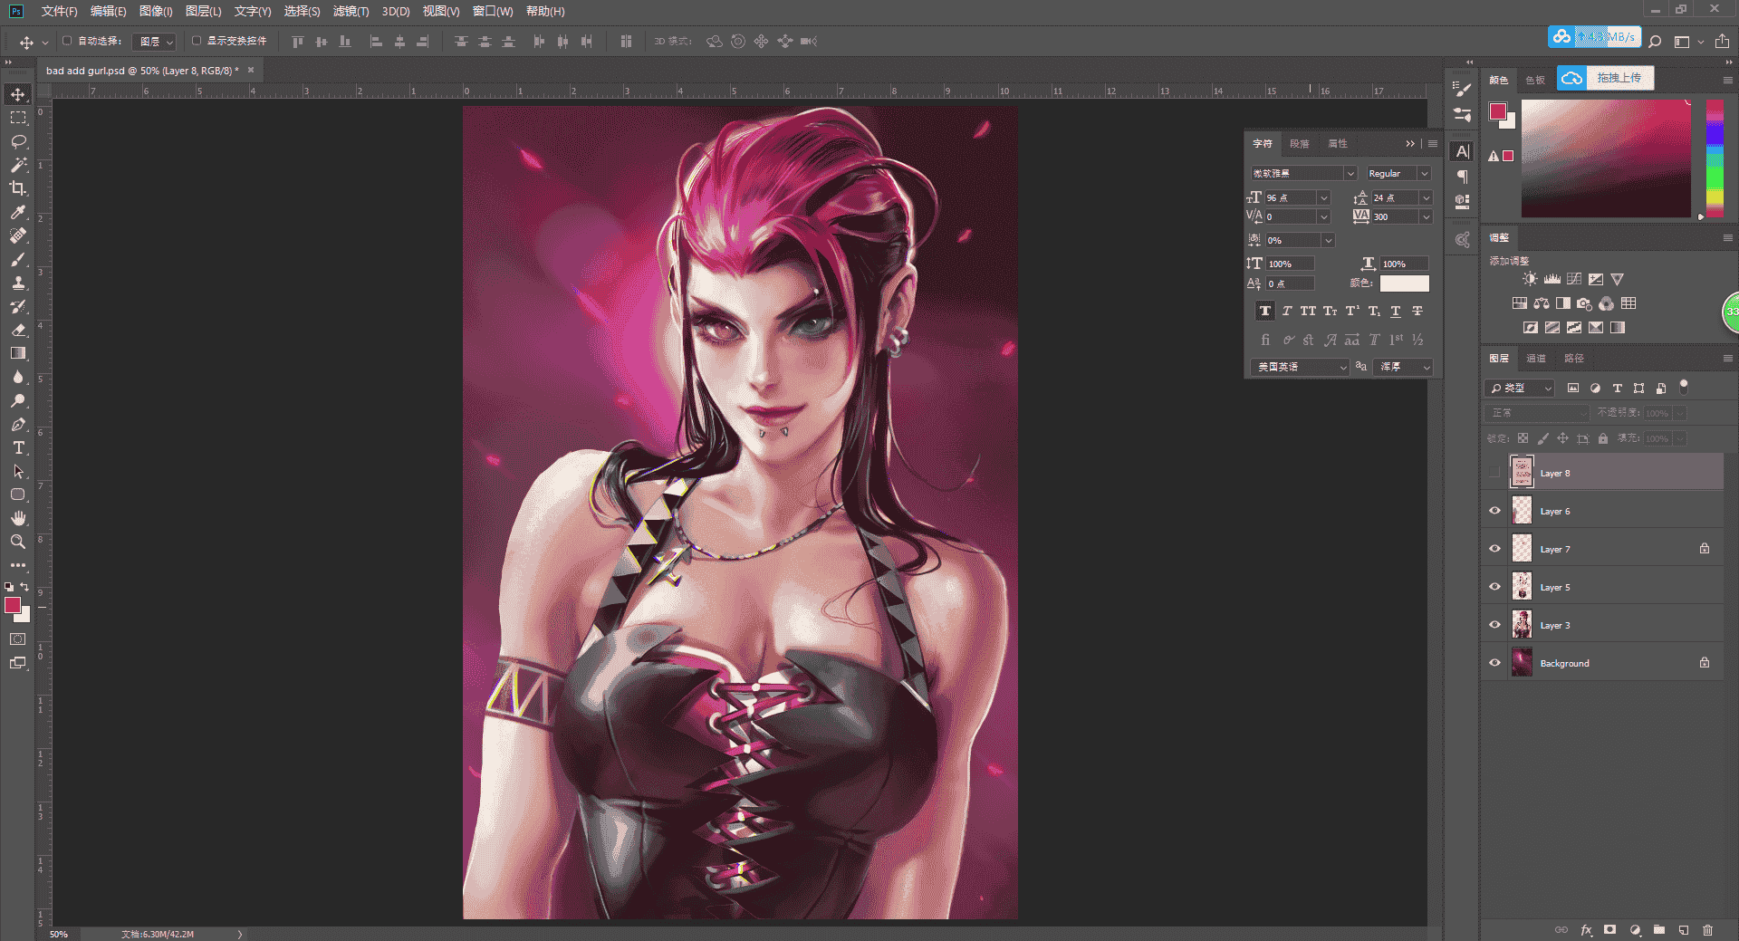The height and width of the screenshot is (941, 1739).
Task: Click the add layer style fx icon
Action: (x=1586, y=930)
